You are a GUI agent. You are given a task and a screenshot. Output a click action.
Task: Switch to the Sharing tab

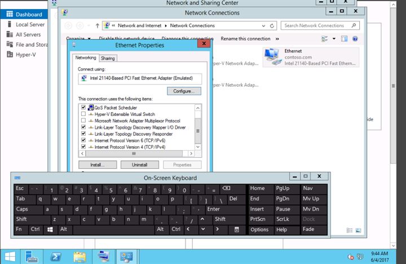click(108, 58)
